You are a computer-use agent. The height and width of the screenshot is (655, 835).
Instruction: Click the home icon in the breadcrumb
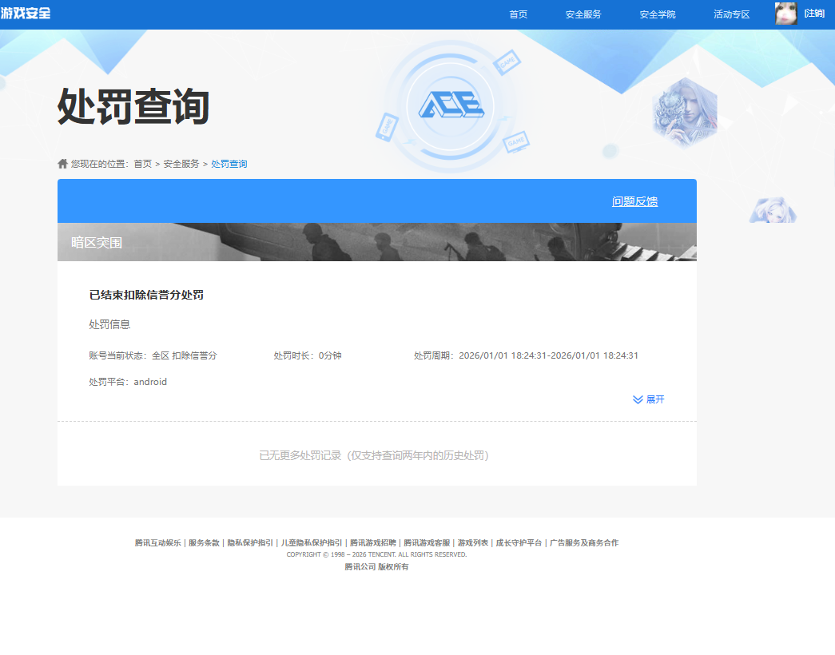pyautogui.click(x=62, y=163)
